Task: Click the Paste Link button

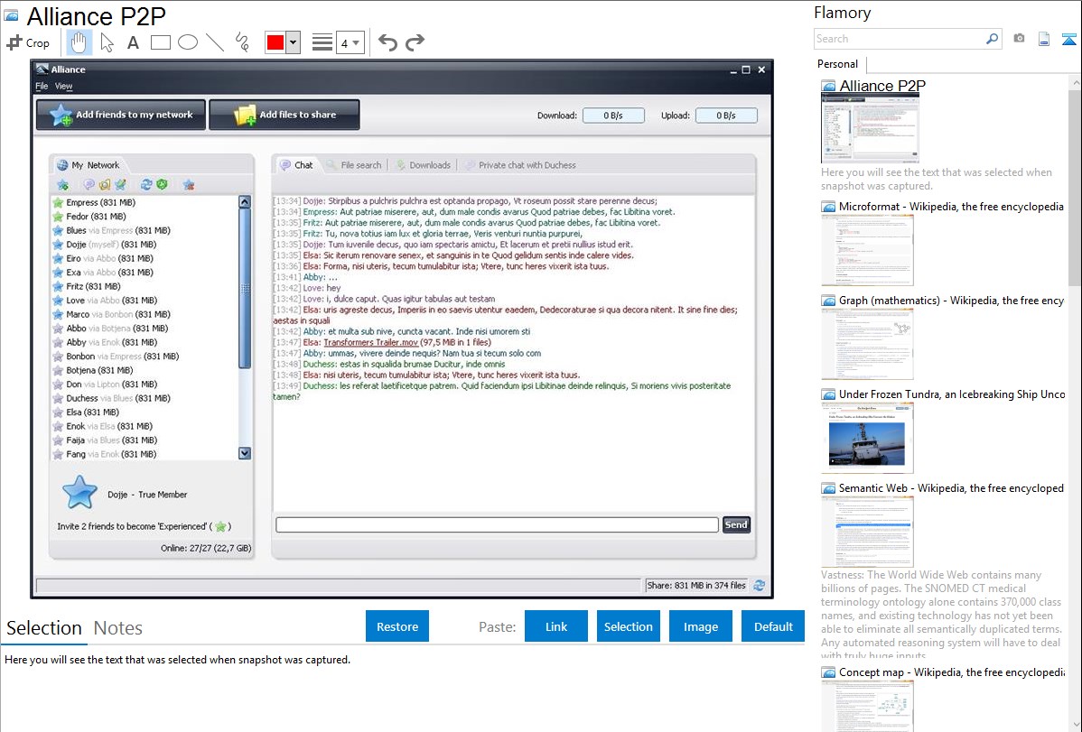Action: point(556,626)
